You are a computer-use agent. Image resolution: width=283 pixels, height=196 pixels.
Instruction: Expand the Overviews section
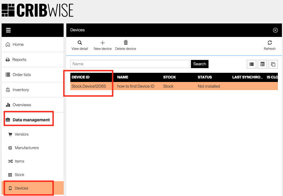pyautogui.click(x=22, y=105)
